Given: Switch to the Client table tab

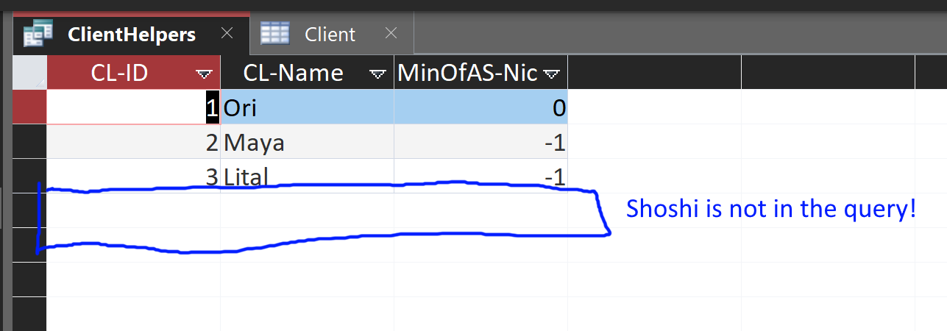Looking at the screenshot, I should click(330, 34).
